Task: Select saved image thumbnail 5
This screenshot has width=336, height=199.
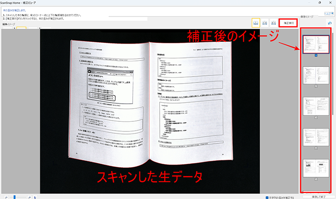Action: point(316,168)
